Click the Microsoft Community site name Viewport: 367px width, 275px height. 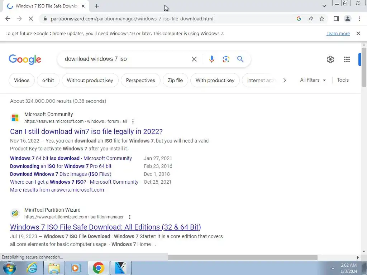(x=49, y=114)
